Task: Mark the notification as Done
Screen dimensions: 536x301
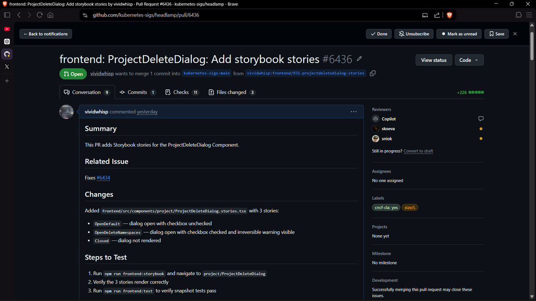Action: tap(379, 34)
